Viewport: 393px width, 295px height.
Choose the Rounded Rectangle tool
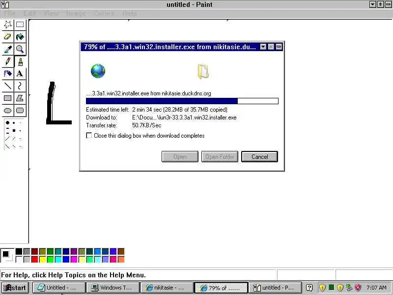click(x=20, y=110)
